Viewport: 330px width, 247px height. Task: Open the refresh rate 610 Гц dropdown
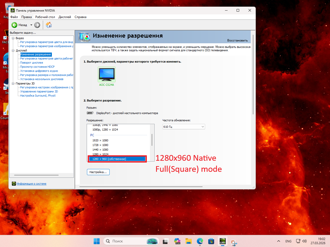[x=184, y=127]
